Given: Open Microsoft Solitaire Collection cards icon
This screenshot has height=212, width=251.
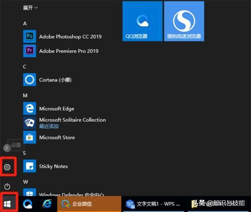Looking at the screenshot, I should [x=30, y=123].
